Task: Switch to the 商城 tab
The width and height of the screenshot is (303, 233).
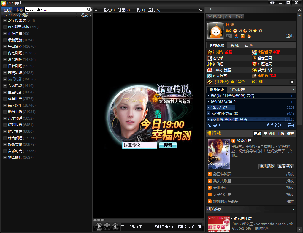Action: [x=234, y=45]
